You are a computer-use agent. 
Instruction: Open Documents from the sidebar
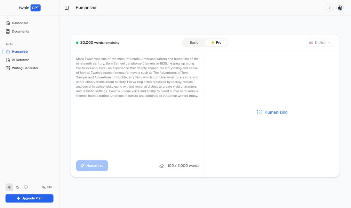click(x=17, y=32)
